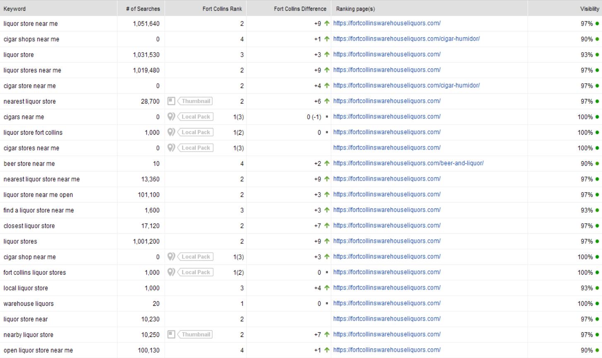The image size is (602, 358).
Task: Click search count 10,250 in nearby liquor store row
Action: (150, 335)
